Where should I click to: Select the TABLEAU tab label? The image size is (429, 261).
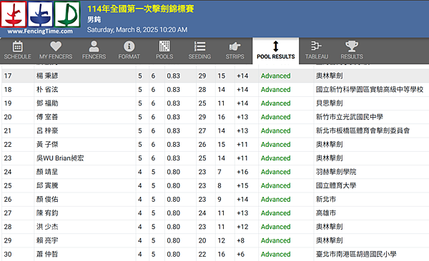(x=317, y=56)
